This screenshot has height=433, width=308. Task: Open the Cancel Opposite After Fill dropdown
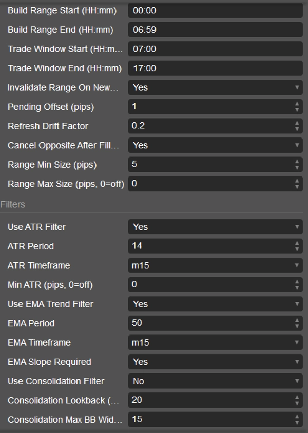tap(215, 145)
